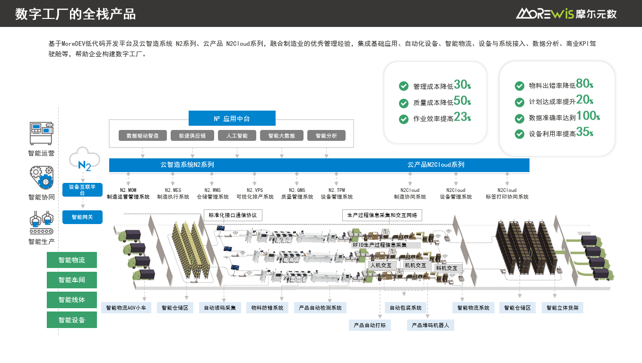
Task: Click the checkmark beside 设备利用率提高35%
Action: pos(519,134)
